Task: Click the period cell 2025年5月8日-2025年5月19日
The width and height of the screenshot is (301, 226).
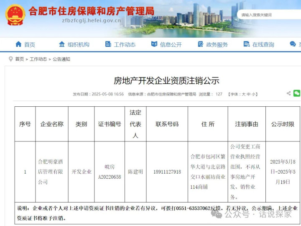Action: click(x=283, y=172)
